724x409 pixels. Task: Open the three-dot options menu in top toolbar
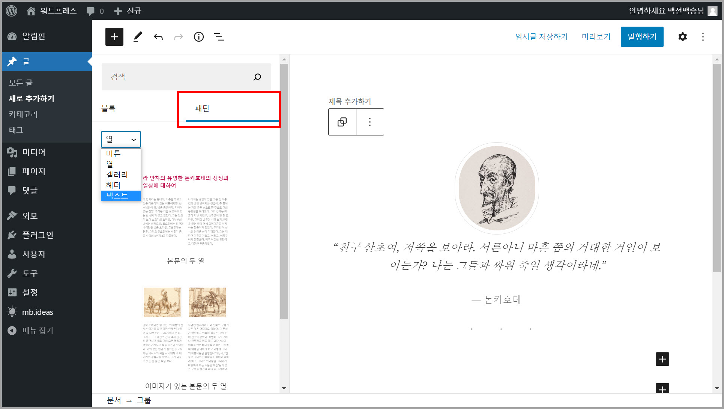pos(703,37)
